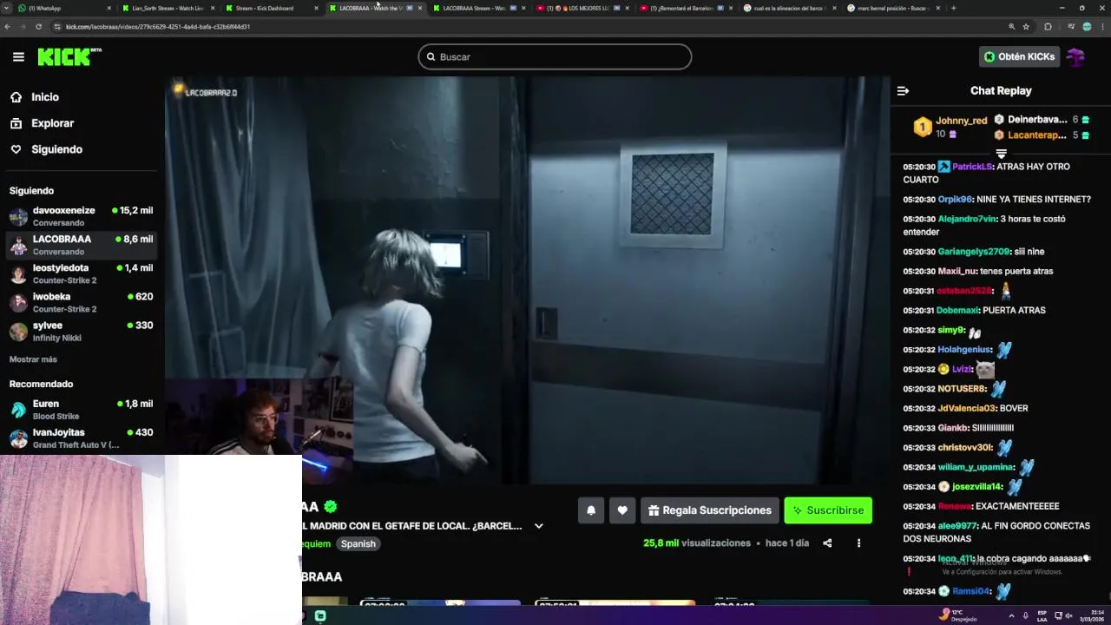Click Lacanterap leaderboard entry
Viewport: 1111px width, 625px height.
click(1041, 135)
